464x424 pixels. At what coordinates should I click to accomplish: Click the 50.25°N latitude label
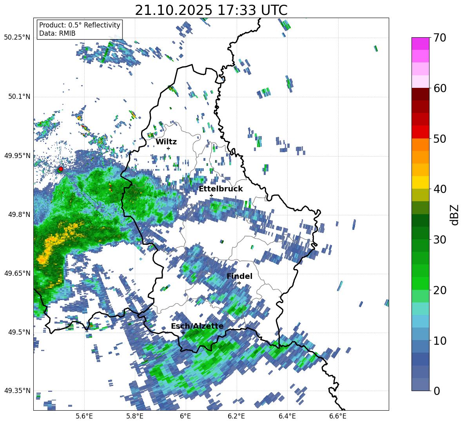point(17,38)
